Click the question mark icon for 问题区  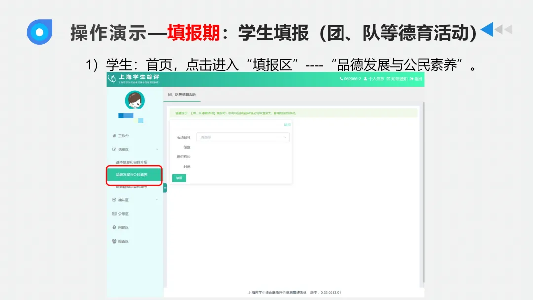[x=114, y=227]
